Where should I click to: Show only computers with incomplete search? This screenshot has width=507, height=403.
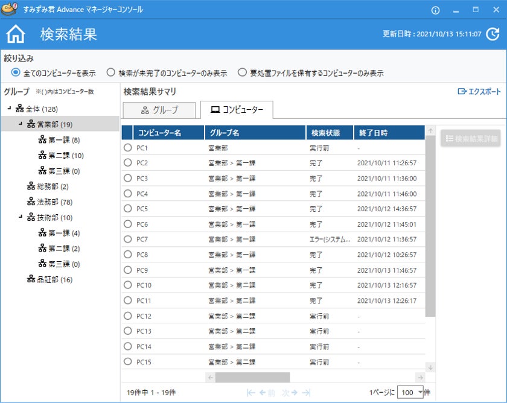(110, 73)
